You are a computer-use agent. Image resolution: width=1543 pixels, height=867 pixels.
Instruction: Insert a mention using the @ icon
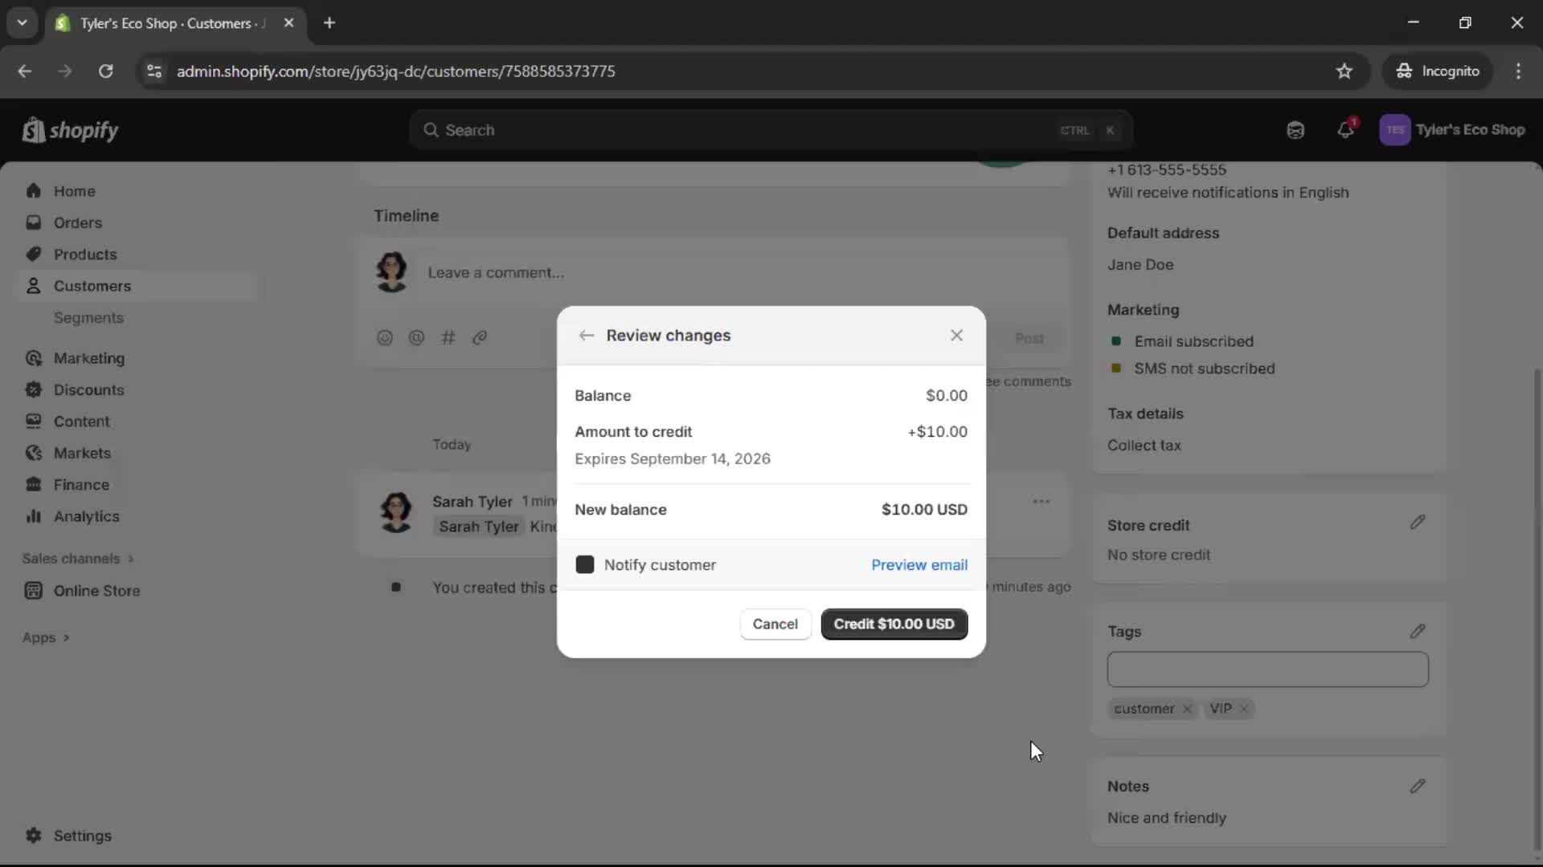416,338
